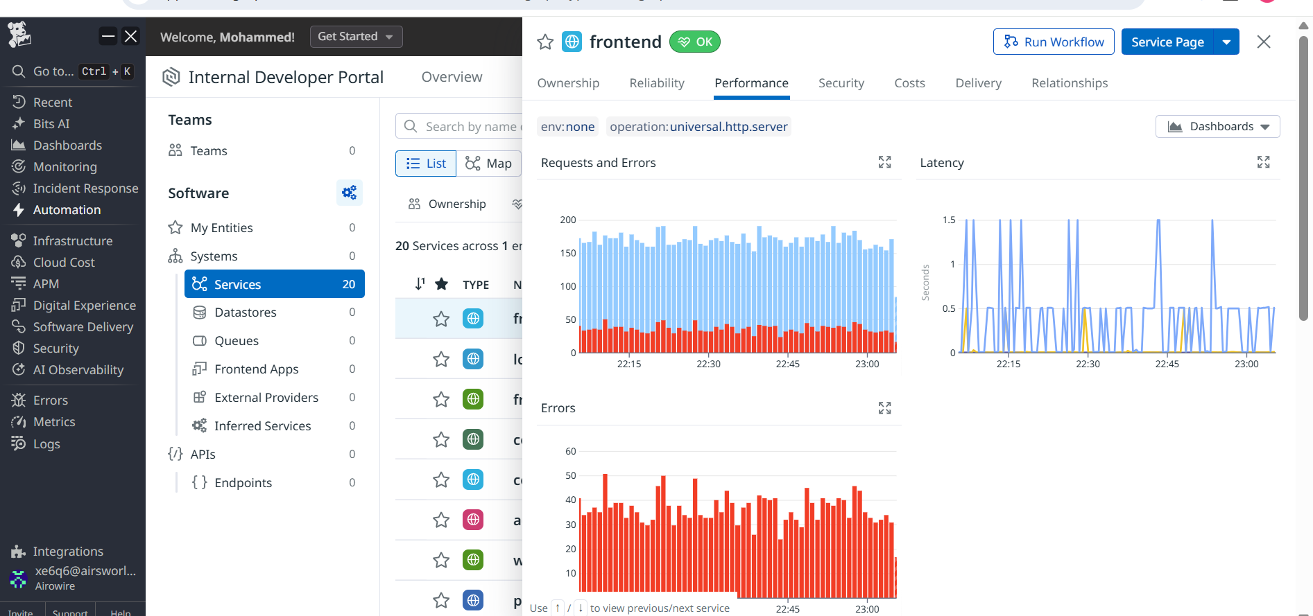Collapse the sidebar with the minus icon
Viewport: 1313px width, 616px height.
point(108,36)
